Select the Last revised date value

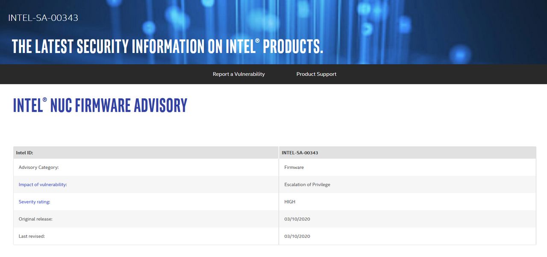tap(297, 236)
